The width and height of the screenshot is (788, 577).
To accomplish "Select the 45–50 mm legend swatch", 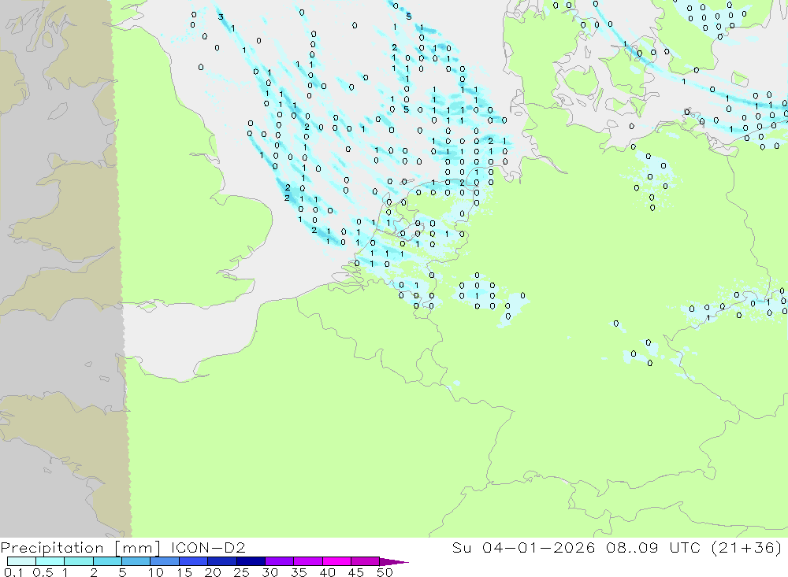I will (x=366, y=561).
